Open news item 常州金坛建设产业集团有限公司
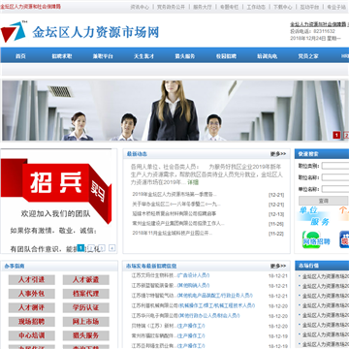 coord(178,223)
